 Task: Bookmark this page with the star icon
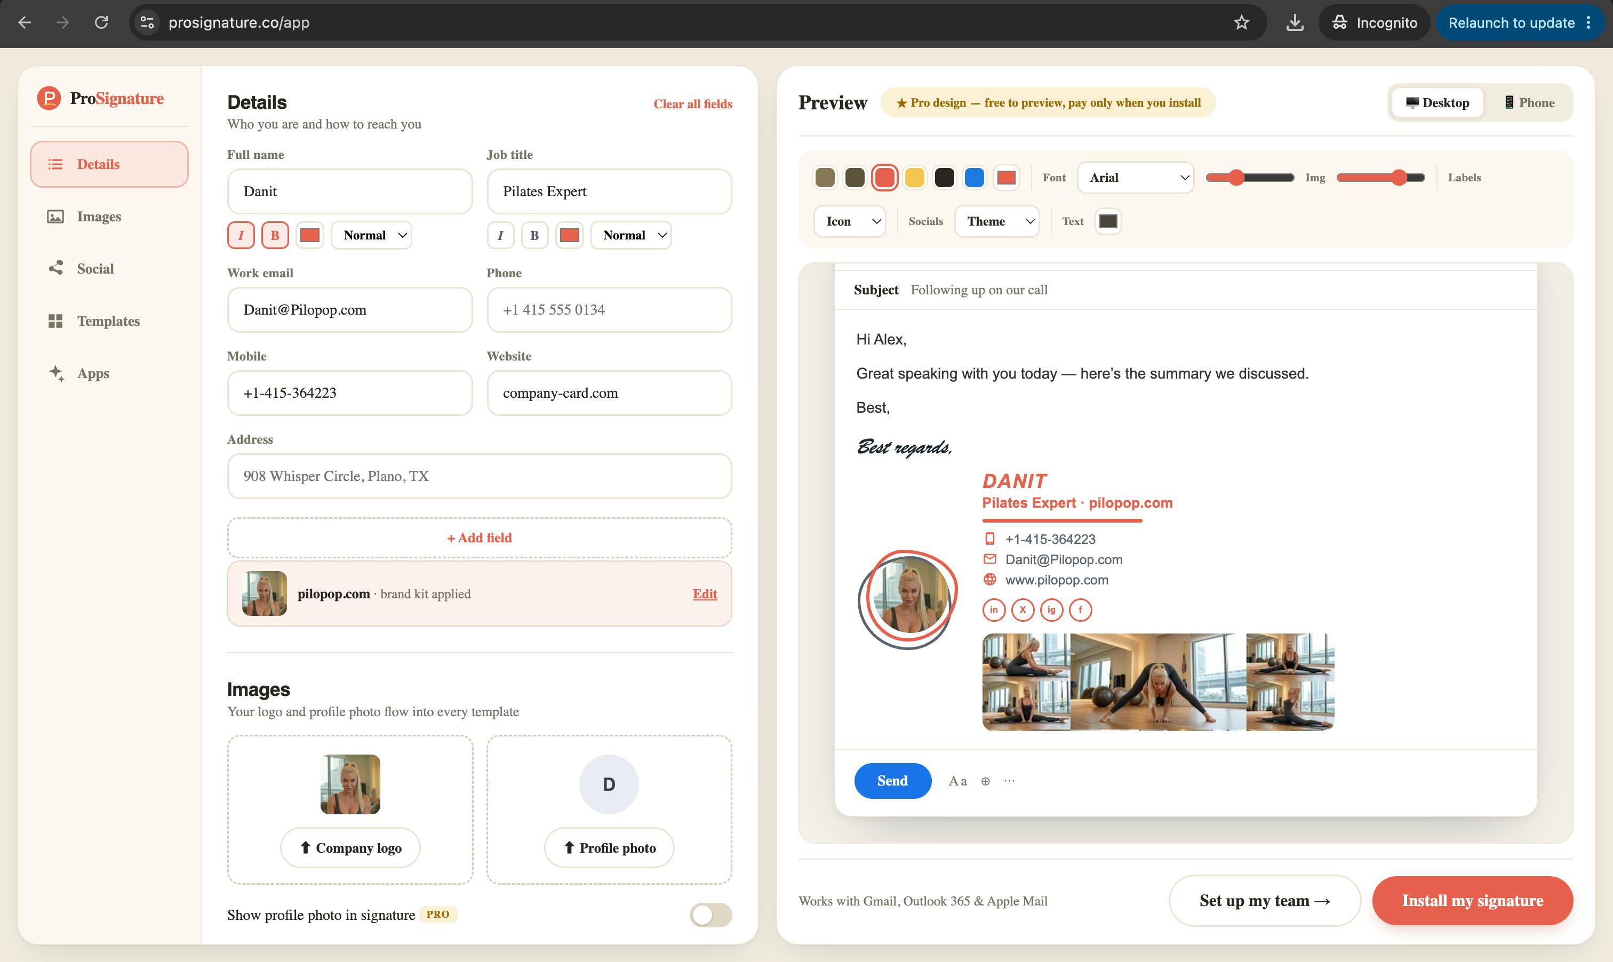pyautogui.click(x=1241, y=23)
